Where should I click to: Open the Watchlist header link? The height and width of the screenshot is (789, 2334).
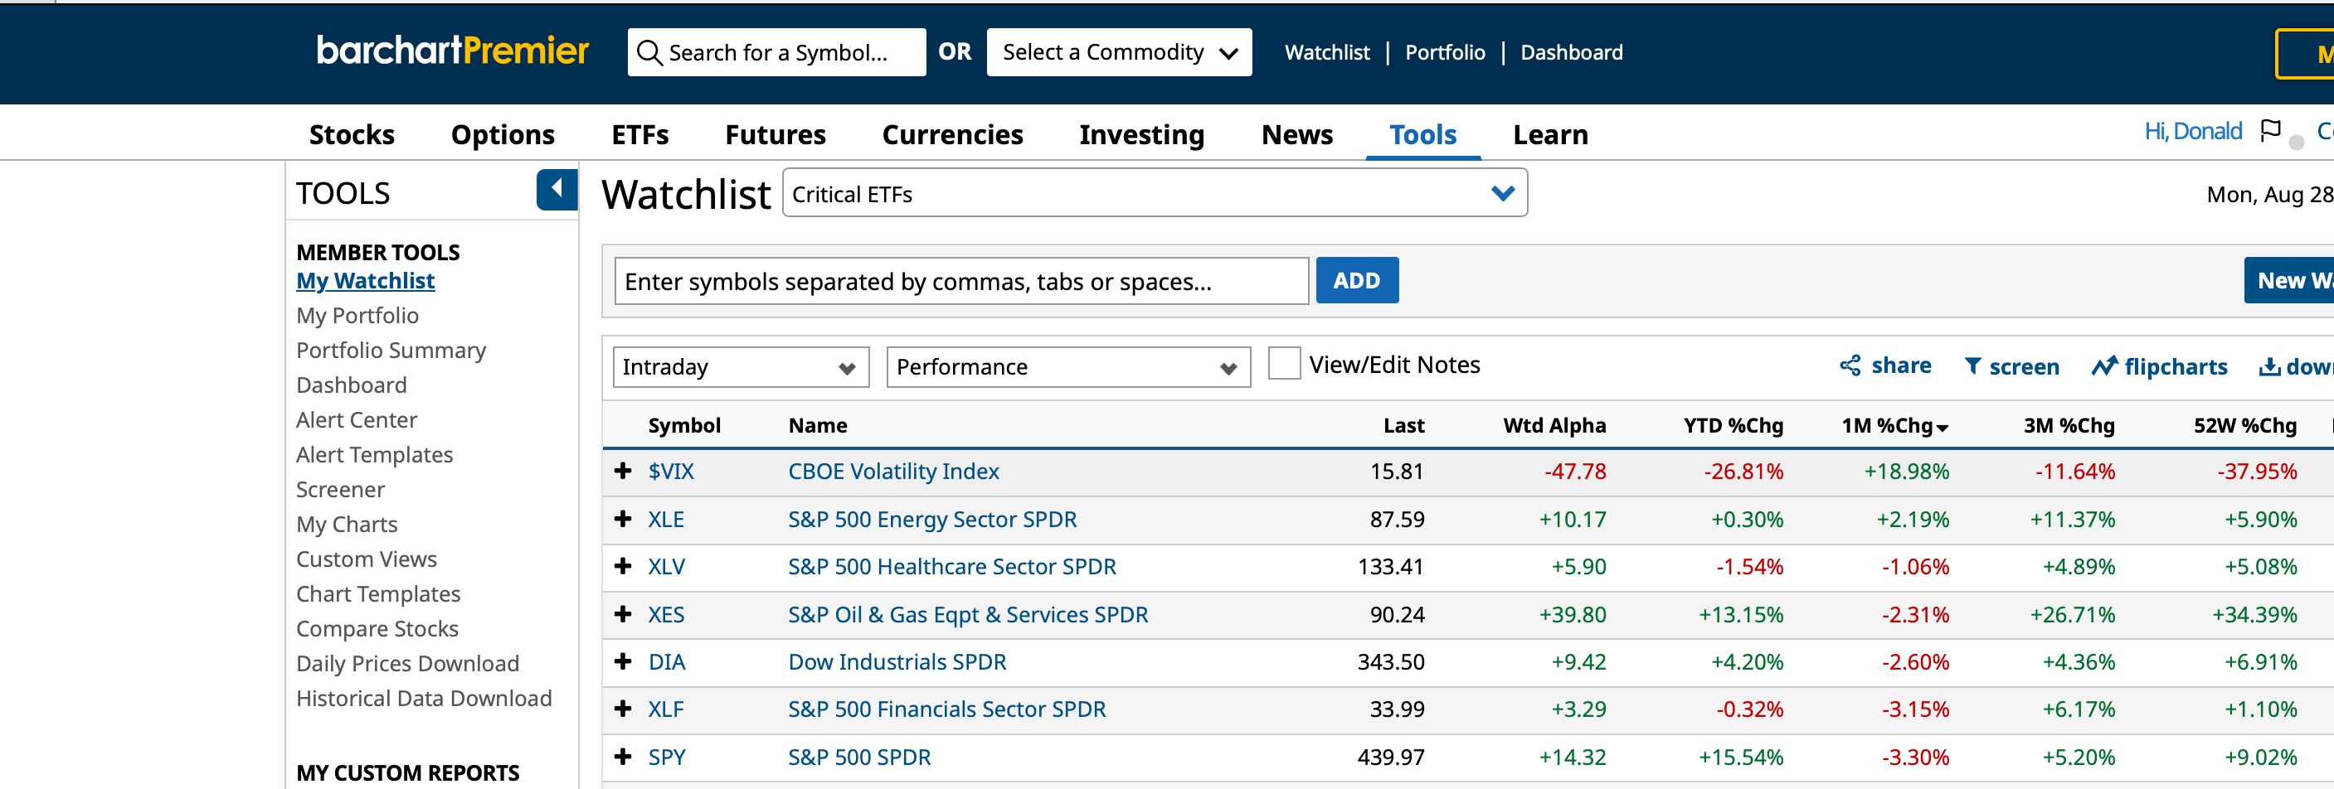[x=1326, y=52]
